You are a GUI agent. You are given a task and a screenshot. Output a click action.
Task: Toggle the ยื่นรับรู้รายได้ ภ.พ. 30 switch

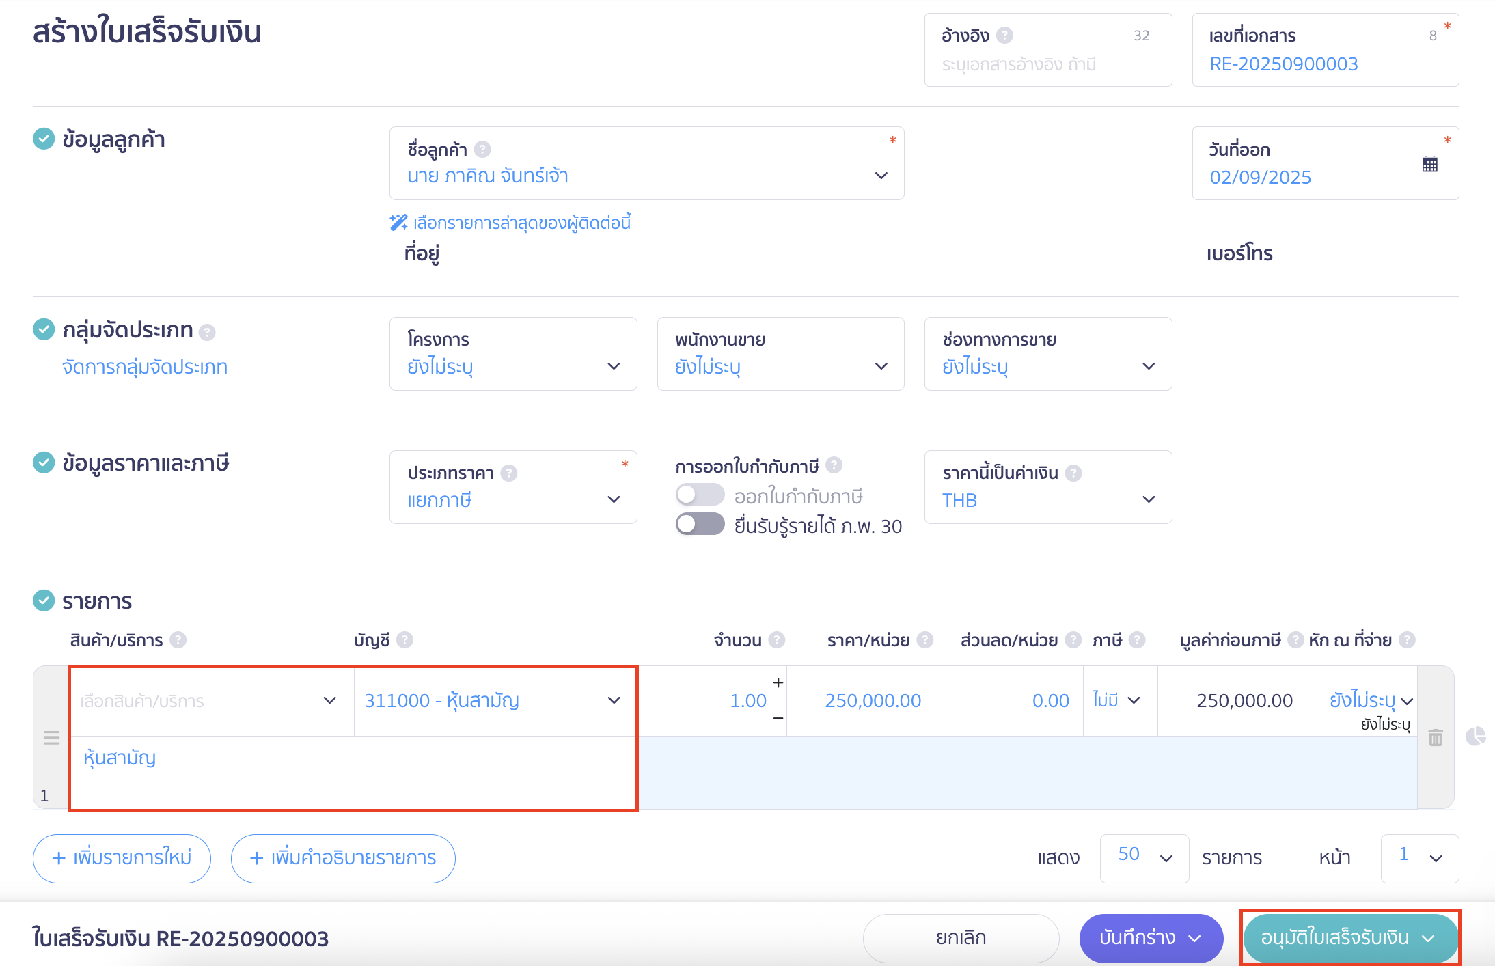click(700, 525)
